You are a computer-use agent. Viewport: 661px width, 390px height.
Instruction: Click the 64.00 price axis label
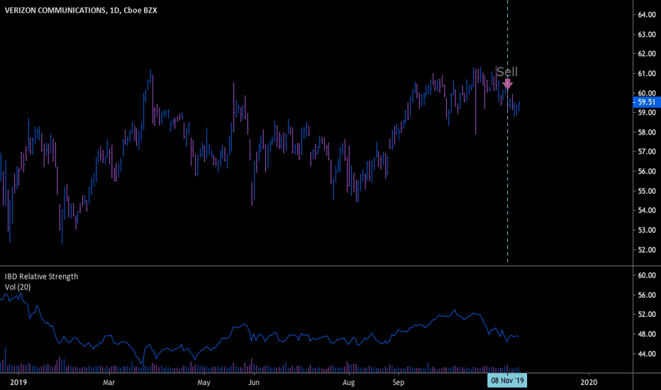click(x=647, y=15)
